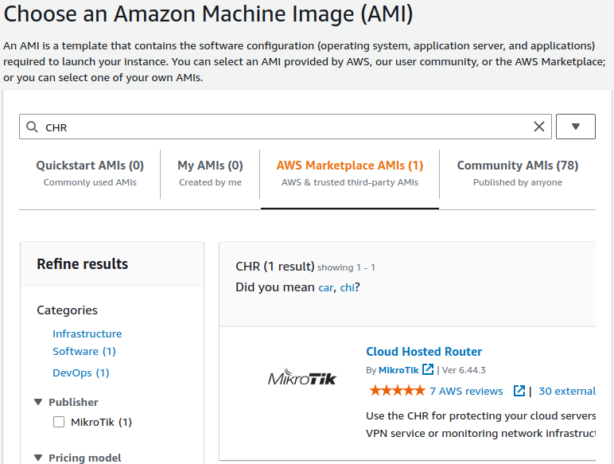Click the 'Refine results' heading
The height and width of the screenshot is (464, 614).
[x=82, y=263]
